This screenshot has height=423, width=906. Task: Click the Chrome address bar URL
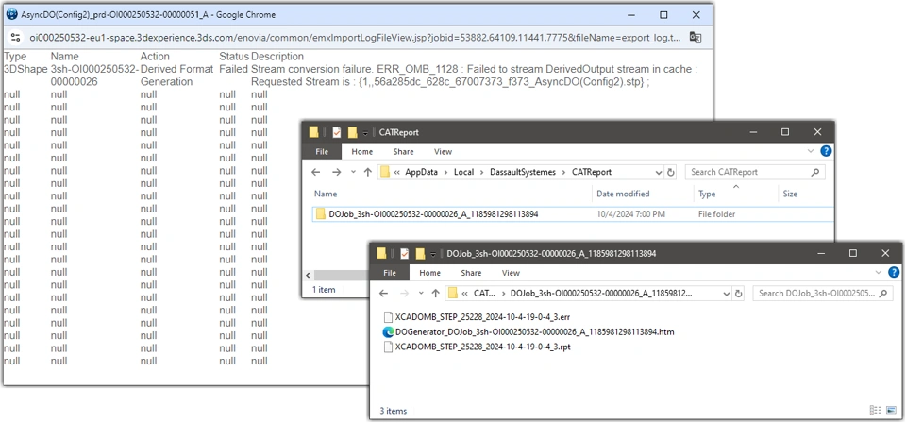coord(356,38)
